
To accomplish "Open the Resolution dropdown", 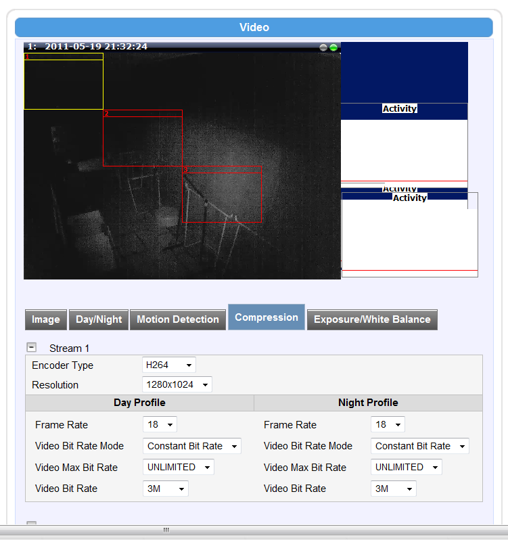I will [x=177, y=385].
